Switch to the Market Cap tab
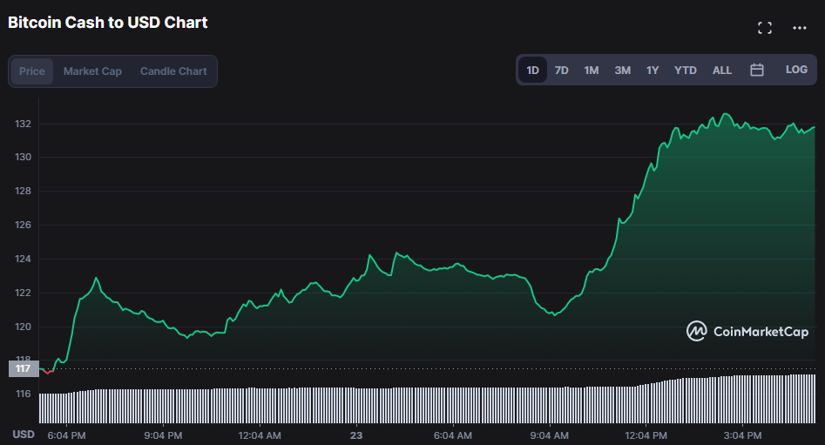This screenshot has width=825, height=445. [92, 71]
